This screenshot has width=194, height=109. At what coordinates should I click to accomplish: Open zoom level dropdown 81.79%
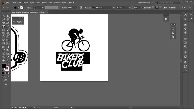coord(20,108)
